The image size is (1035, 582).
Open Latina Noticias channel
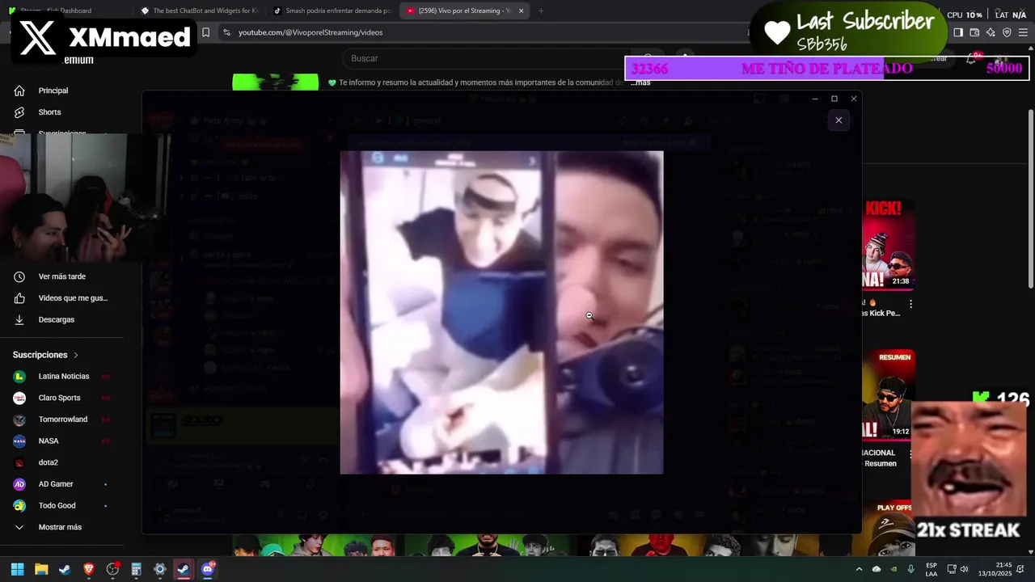(x=64, y=377)
